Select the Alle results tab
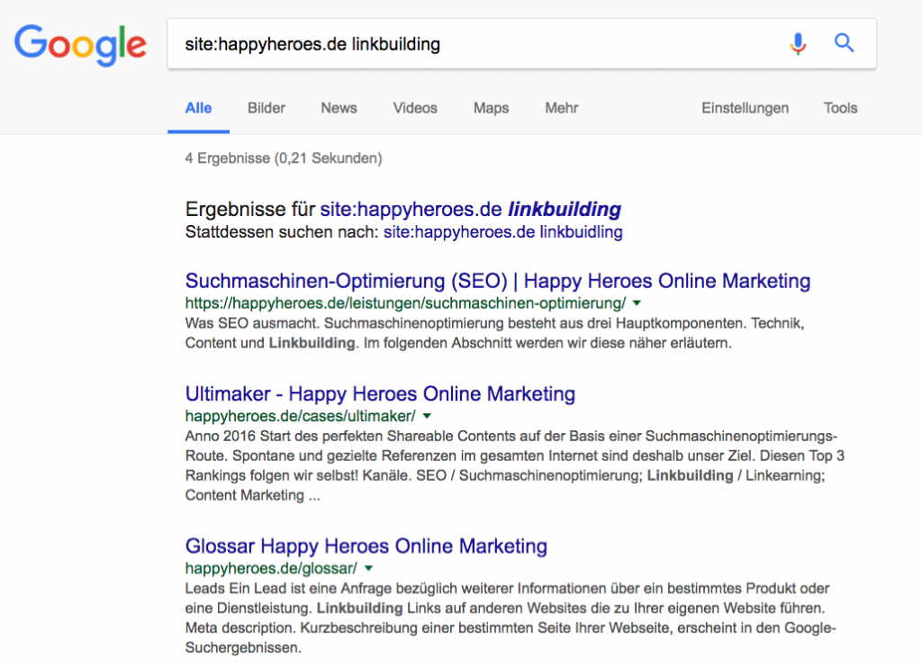 [198, 107]
